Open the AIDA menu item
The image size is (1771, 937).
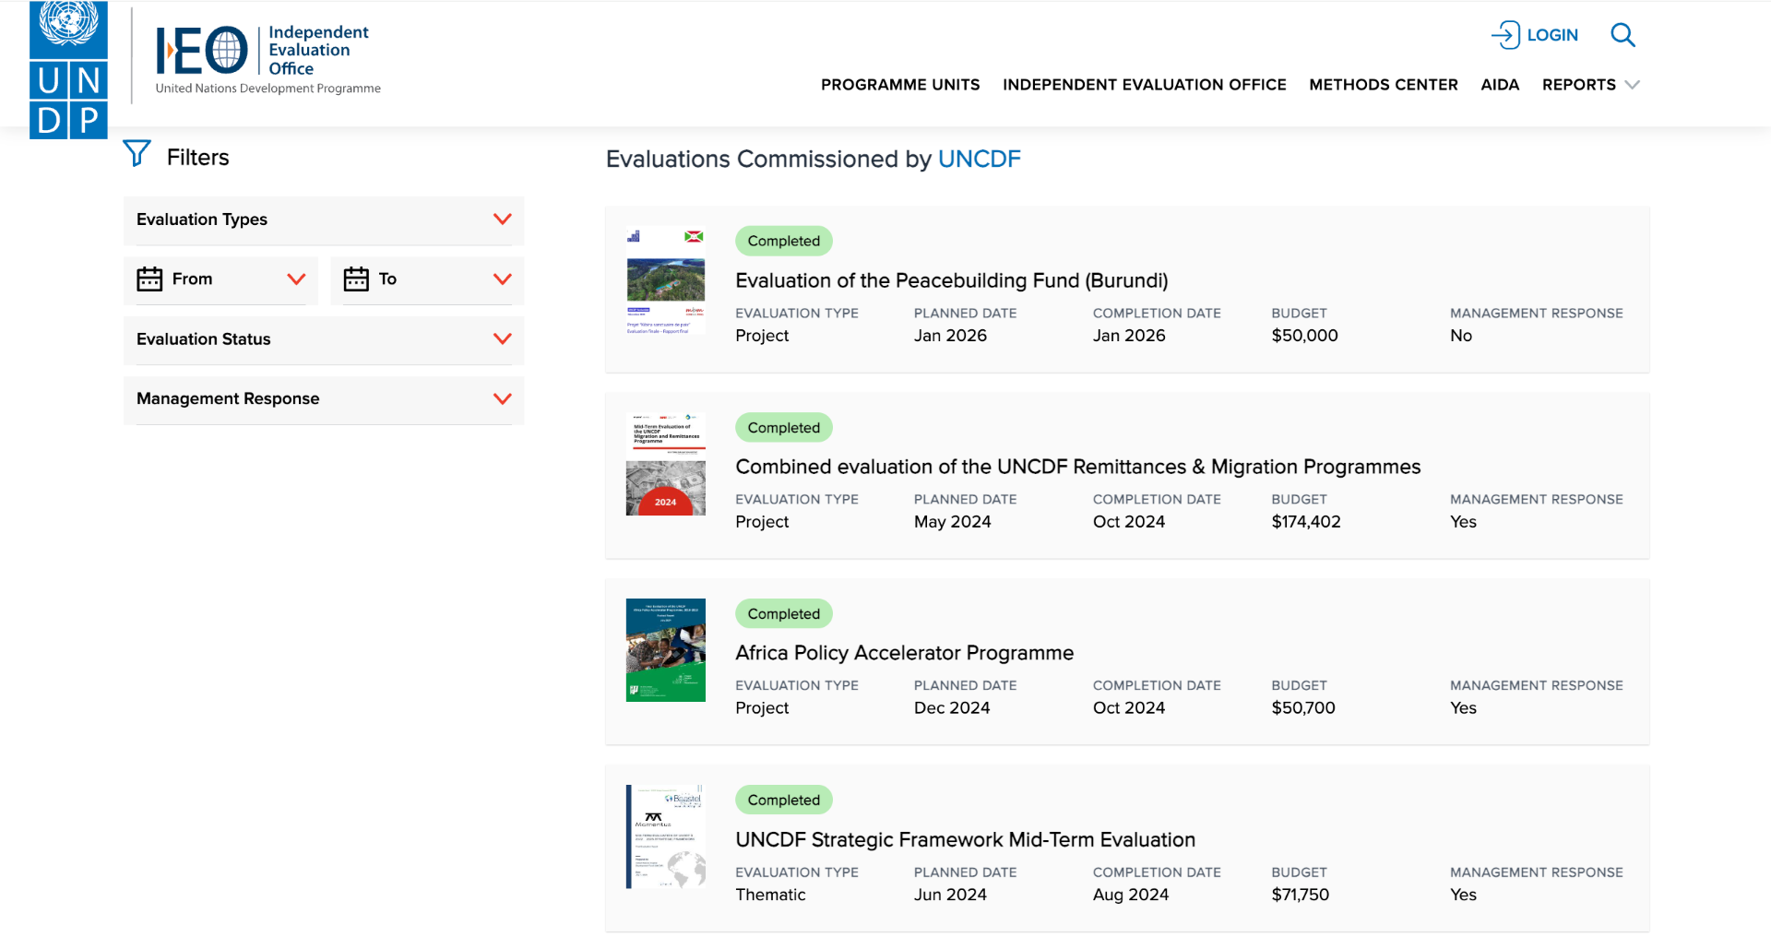pos(1500,85)
